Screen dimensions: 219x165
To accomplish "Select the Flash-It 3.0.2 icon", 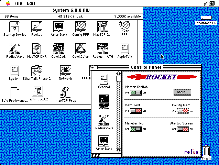I will click(x=37, y=91).
